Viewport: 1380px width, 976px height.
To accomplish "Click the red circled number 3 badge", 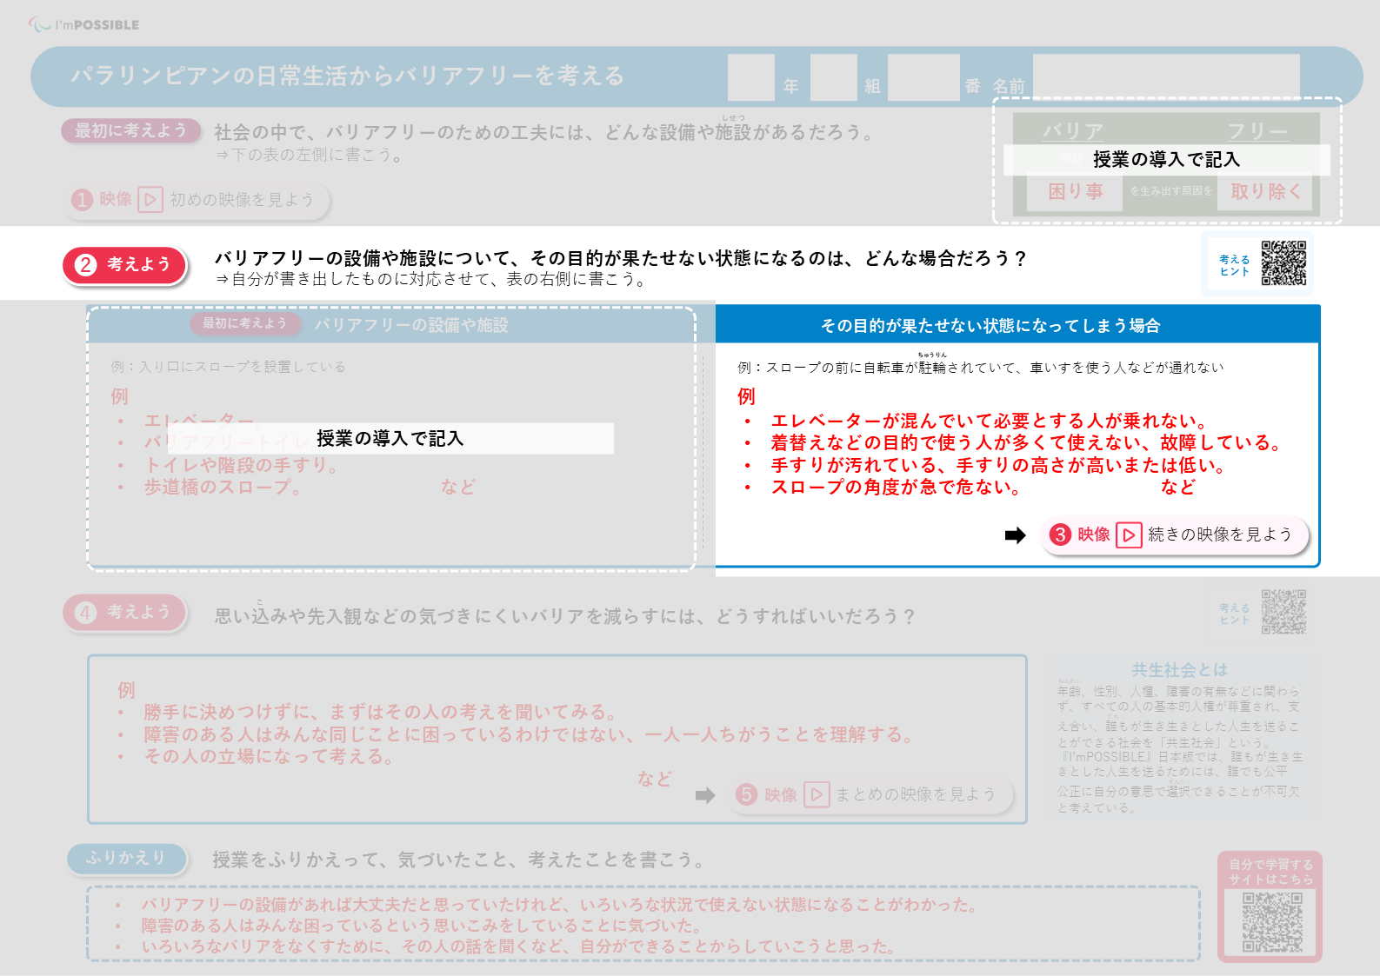I will click(1060, 534).
